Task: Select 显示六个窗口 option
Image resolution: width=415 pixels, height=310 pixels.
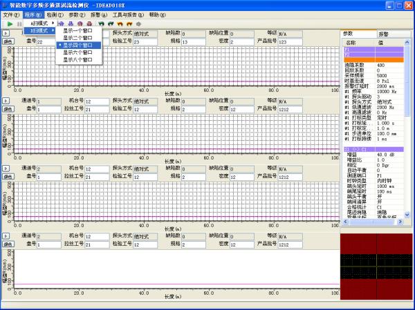Action: tap(79, 52)
